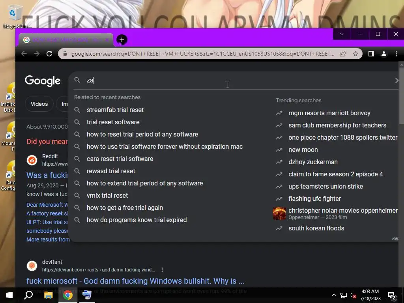Select suggestion cara reset trial software
This screenshot has height=303, width=404.
pos(120,159)
